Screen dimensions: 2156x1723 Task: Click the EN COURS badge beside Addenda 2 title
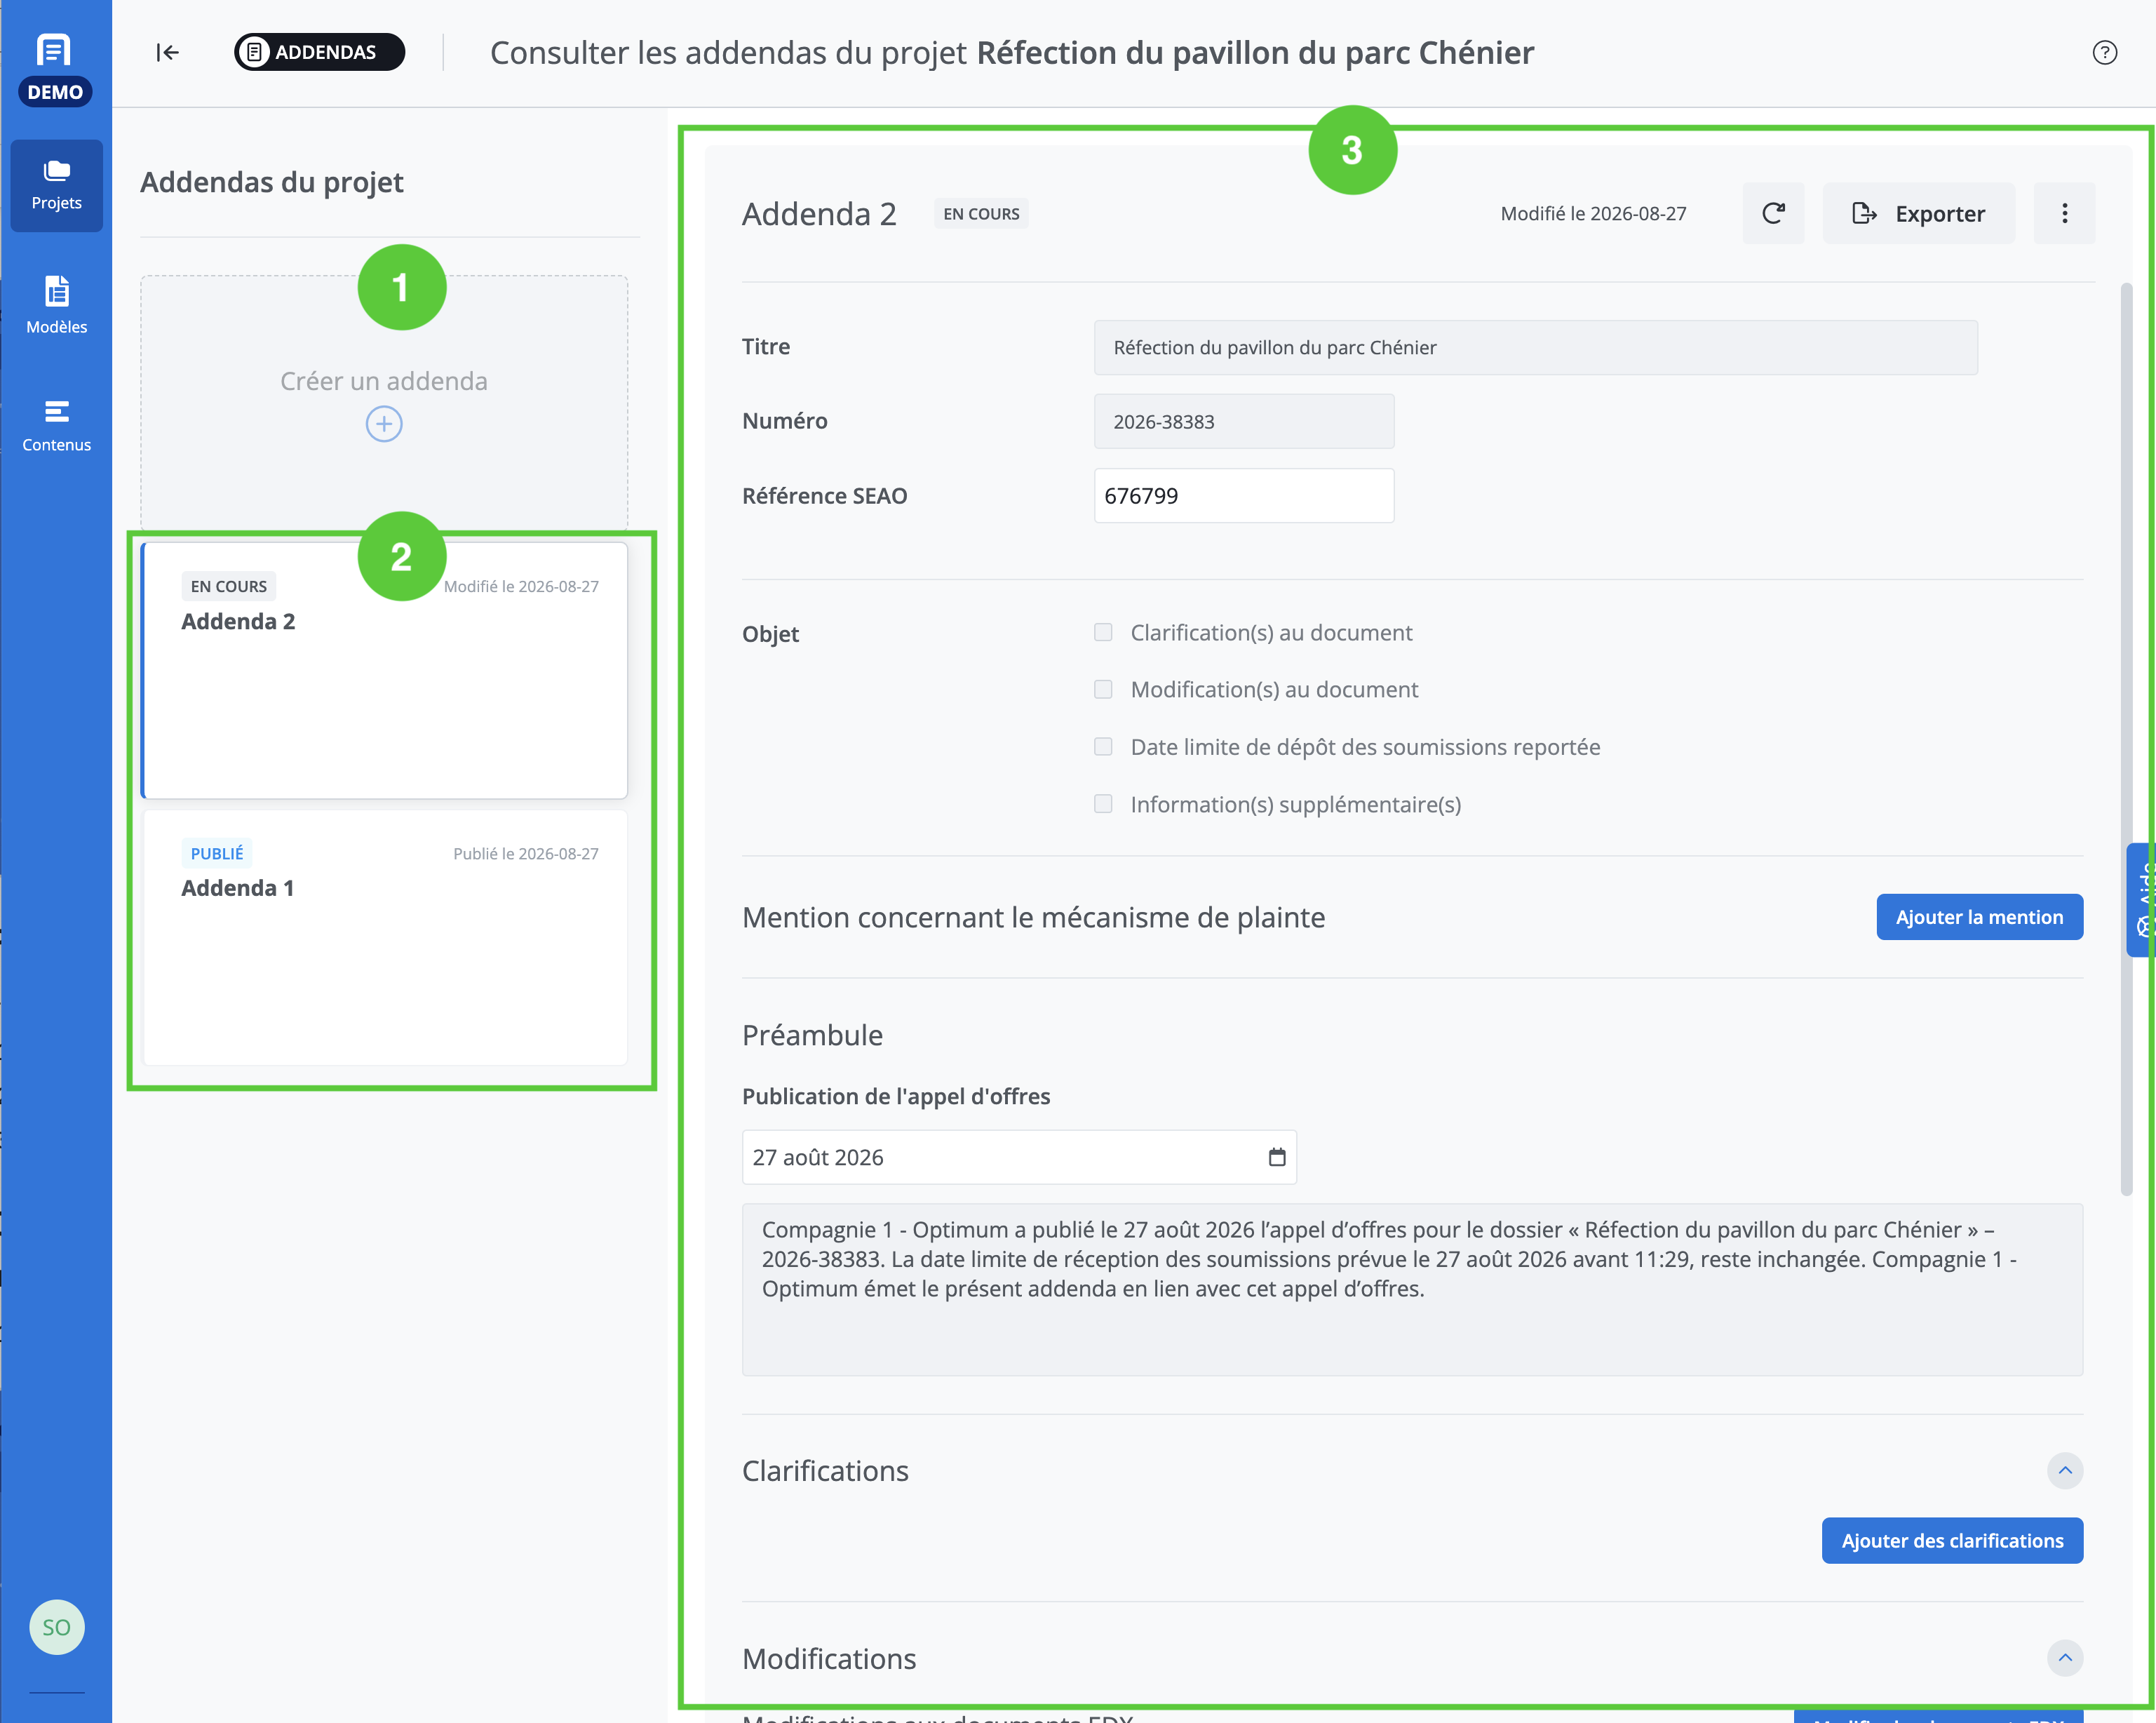[980, 213]
